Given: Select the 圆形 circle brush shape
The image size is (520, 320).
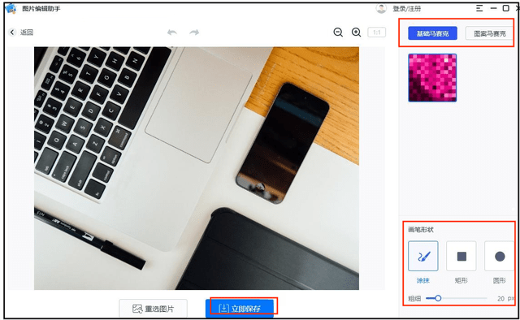Looking at the screenshot, I should (500, 256).
